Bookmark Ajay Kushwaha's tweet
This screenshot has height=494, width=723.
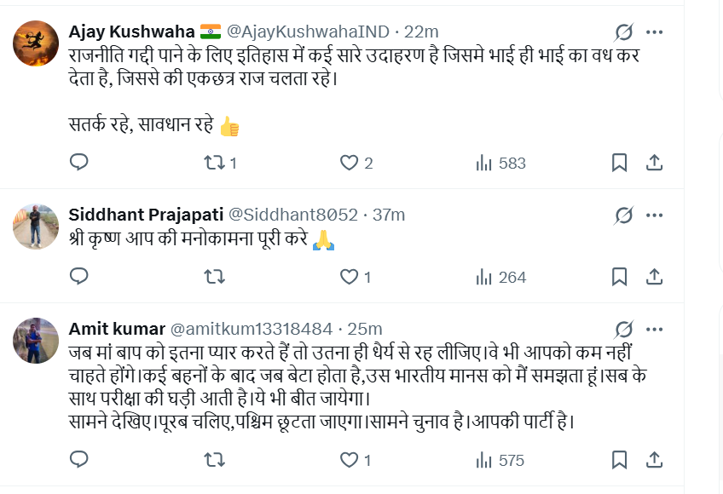[x=620, y=162]
